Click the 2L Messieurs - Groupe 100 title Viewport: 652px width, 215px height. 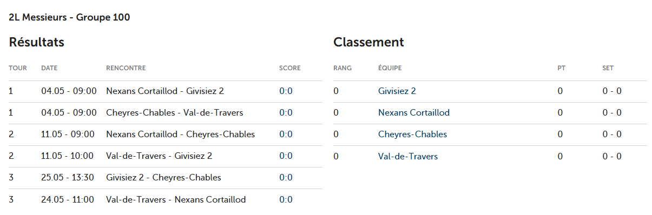(x=69, y=17)
